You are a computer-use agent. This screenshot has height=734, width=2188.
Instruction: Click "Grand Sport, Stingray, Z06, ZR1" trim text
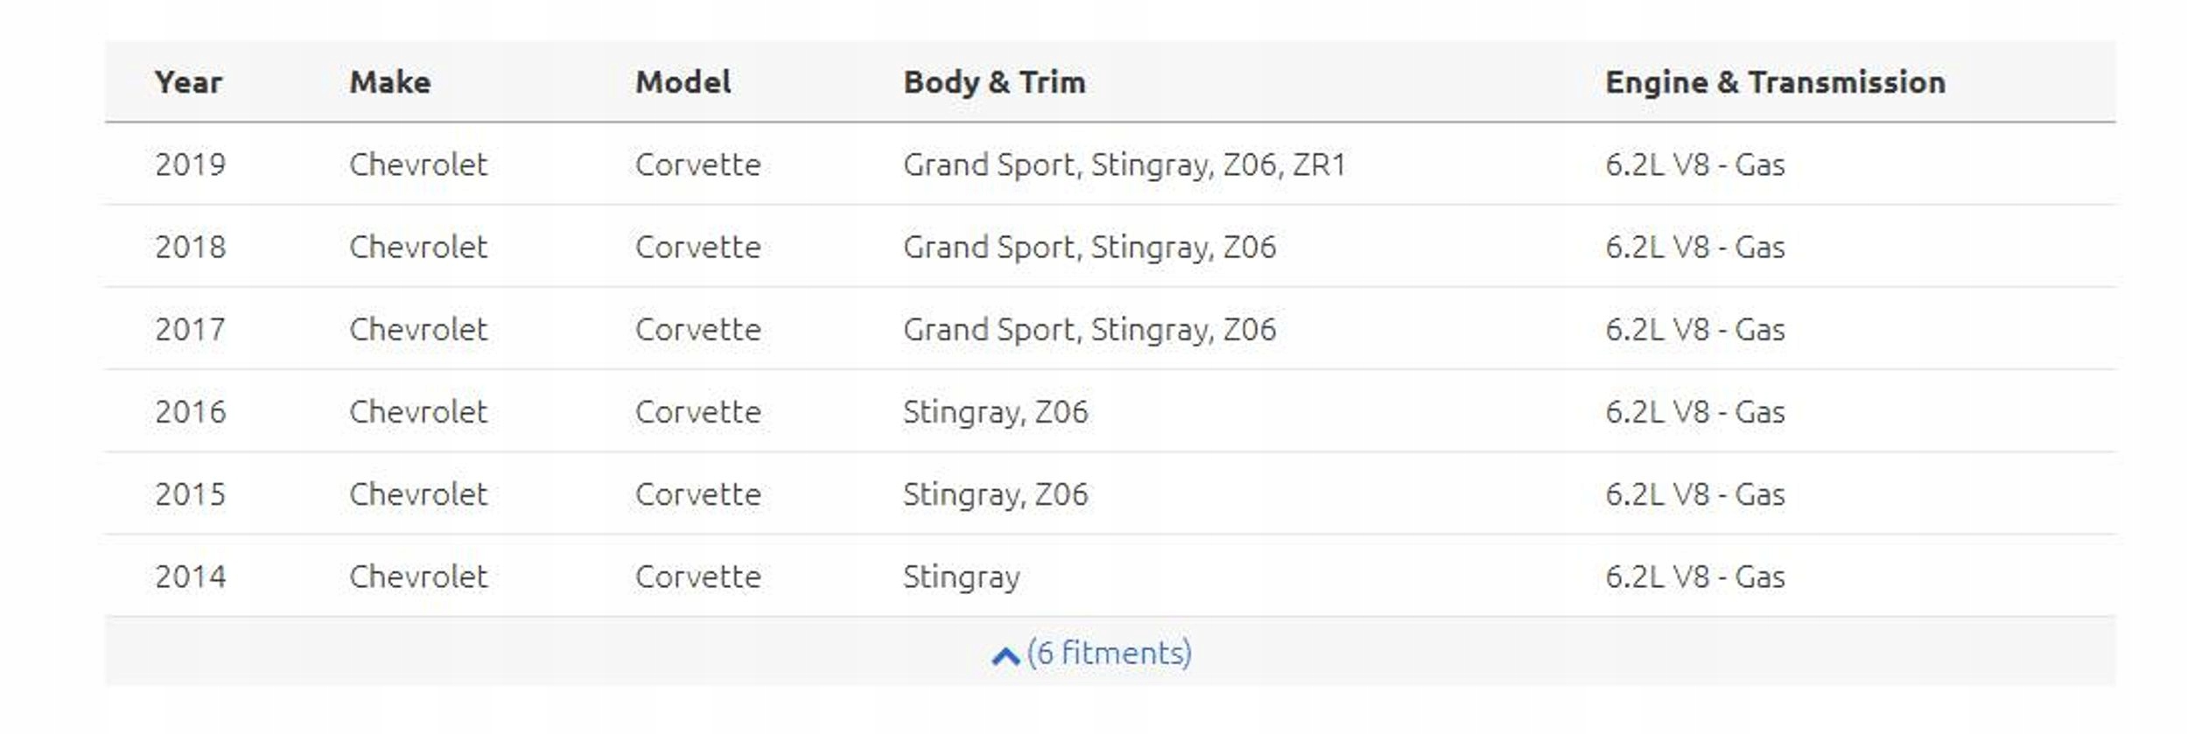coord(1124,164)
